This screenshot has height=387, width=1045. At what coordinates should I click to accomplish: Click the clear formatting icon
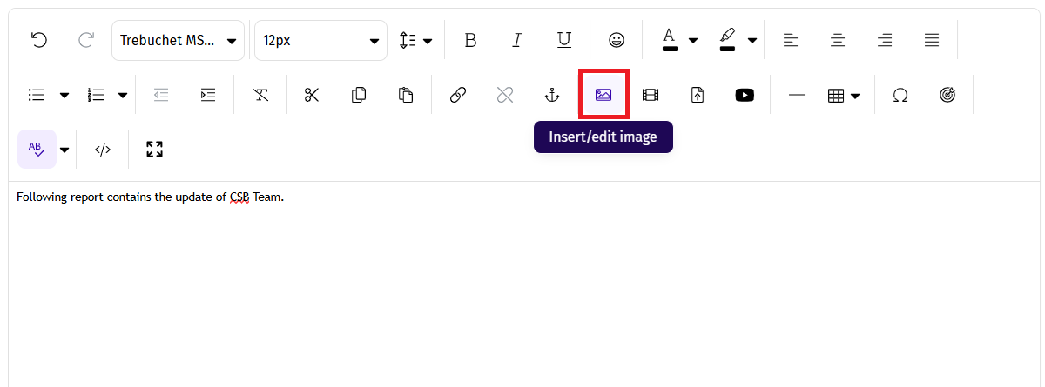pos(260,95)
